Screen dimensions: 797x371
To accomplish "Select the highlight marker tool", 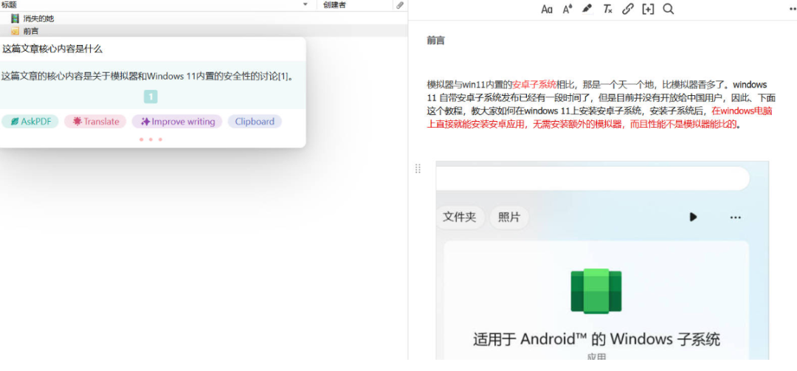I will (x=587, y=9).
